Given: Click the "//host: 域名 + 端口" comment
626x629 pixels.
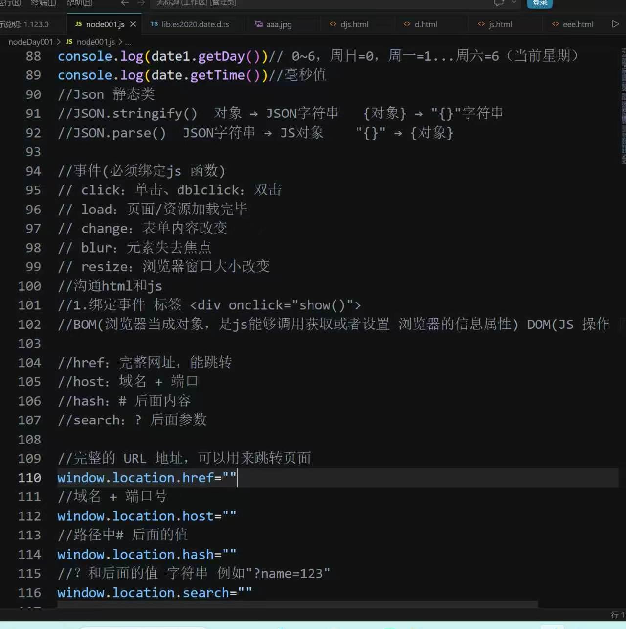Looking at the screenshot, I should [x=128, y=382].
